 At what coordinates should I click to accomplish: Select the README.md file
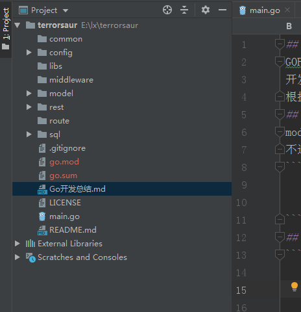122,230
